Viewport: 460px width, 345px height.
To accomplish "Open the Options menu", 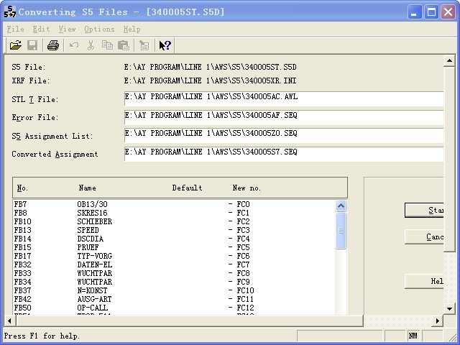I will click(x=99, y=29).
